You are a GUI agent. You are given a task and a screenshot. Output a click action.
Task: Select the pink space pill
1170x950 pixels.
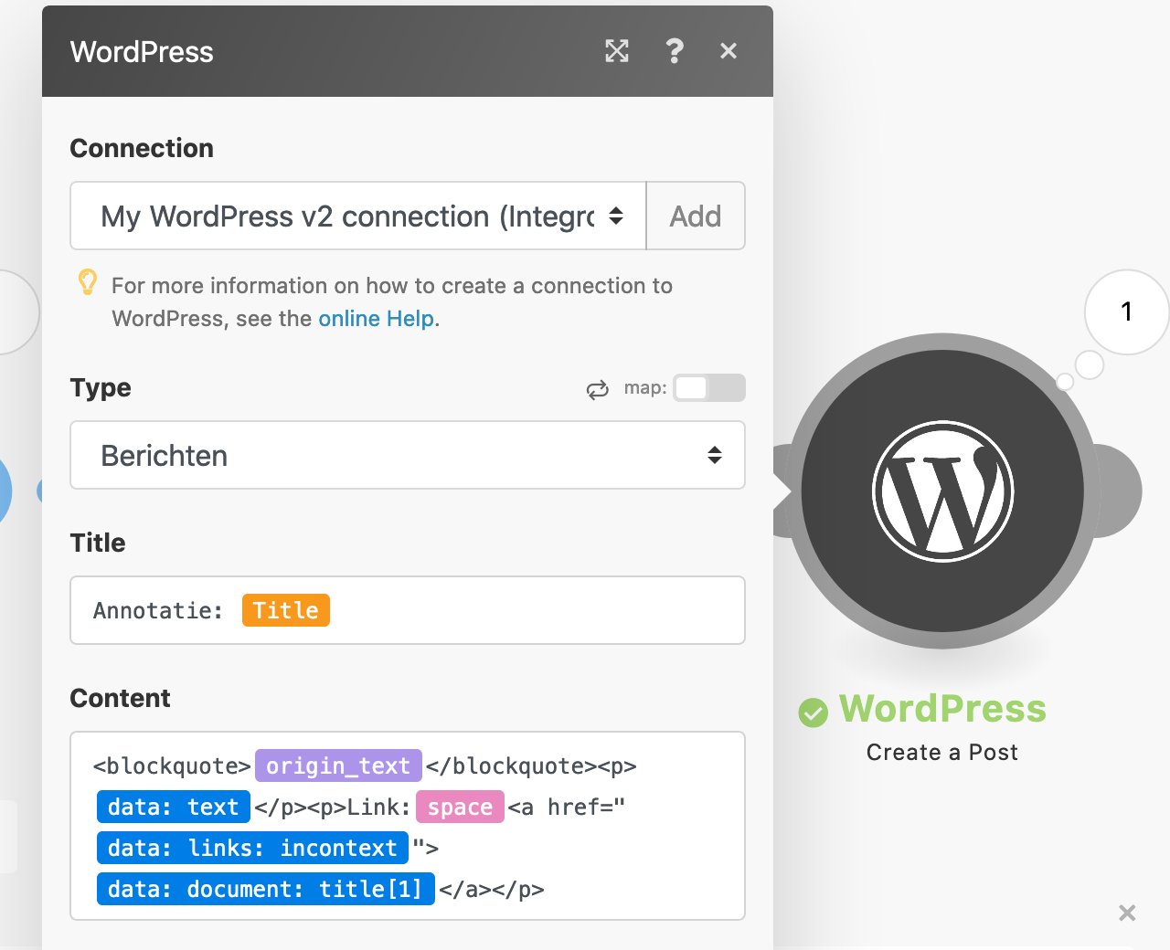coord(460,807)
